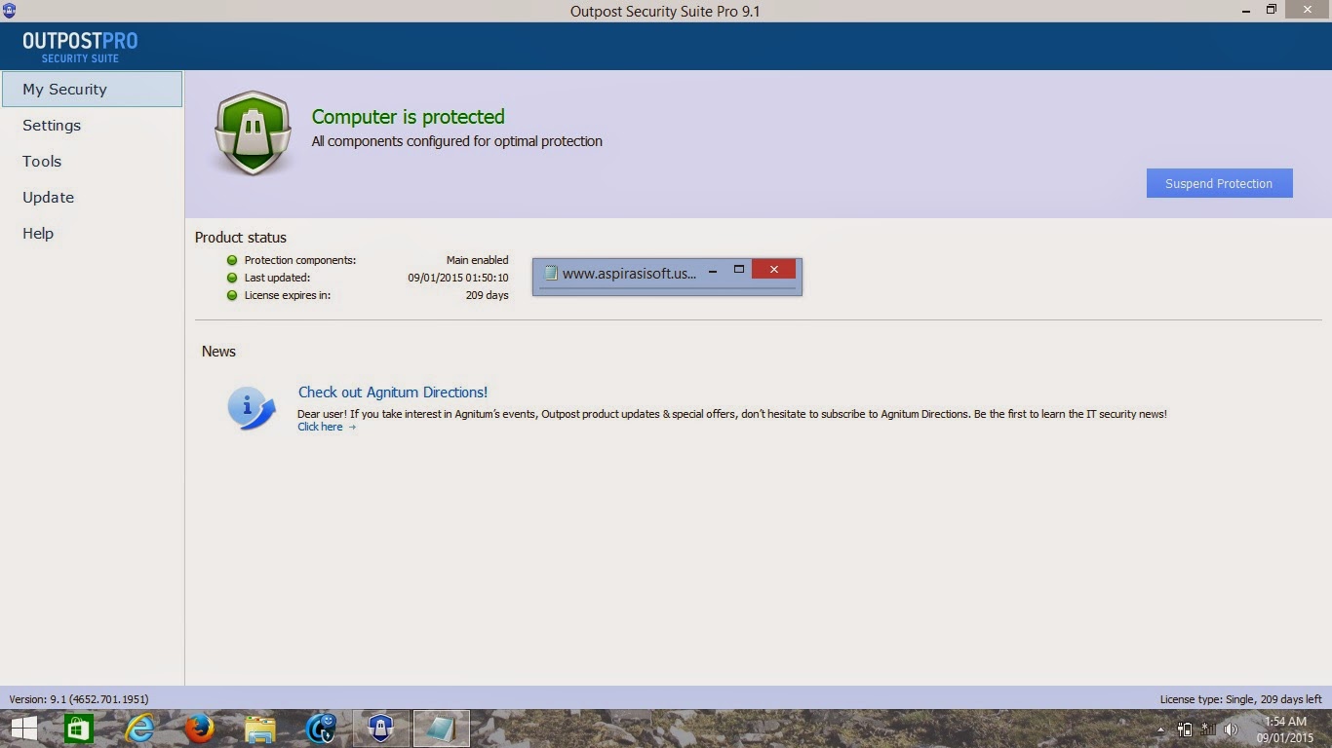The image size is (1332, 748).
Task: Launch Internet Explorer from the taskbar
Action: click(x=139, y=729)
